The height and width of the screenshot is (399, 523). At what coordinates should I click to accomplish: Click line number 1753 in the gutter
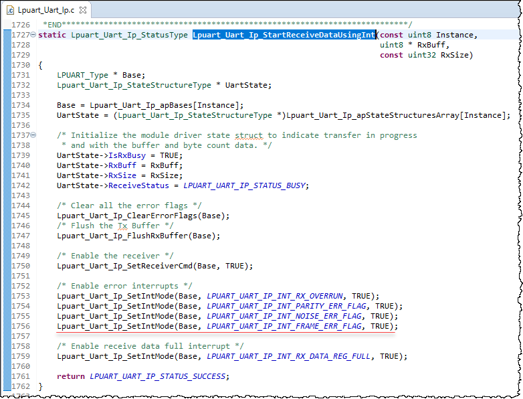21,296
